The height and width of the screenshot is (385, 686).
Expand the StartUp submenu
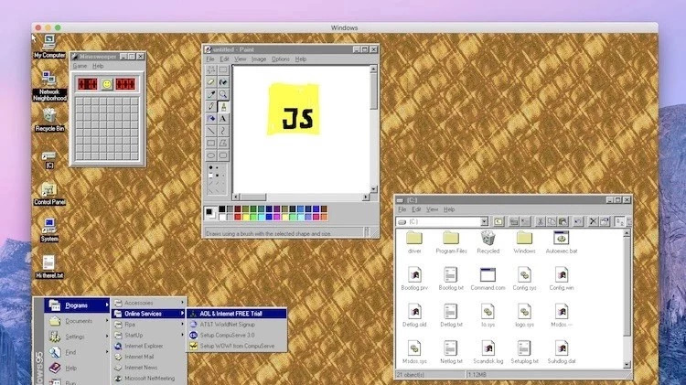pyautogui.click(x=149, y=335)
